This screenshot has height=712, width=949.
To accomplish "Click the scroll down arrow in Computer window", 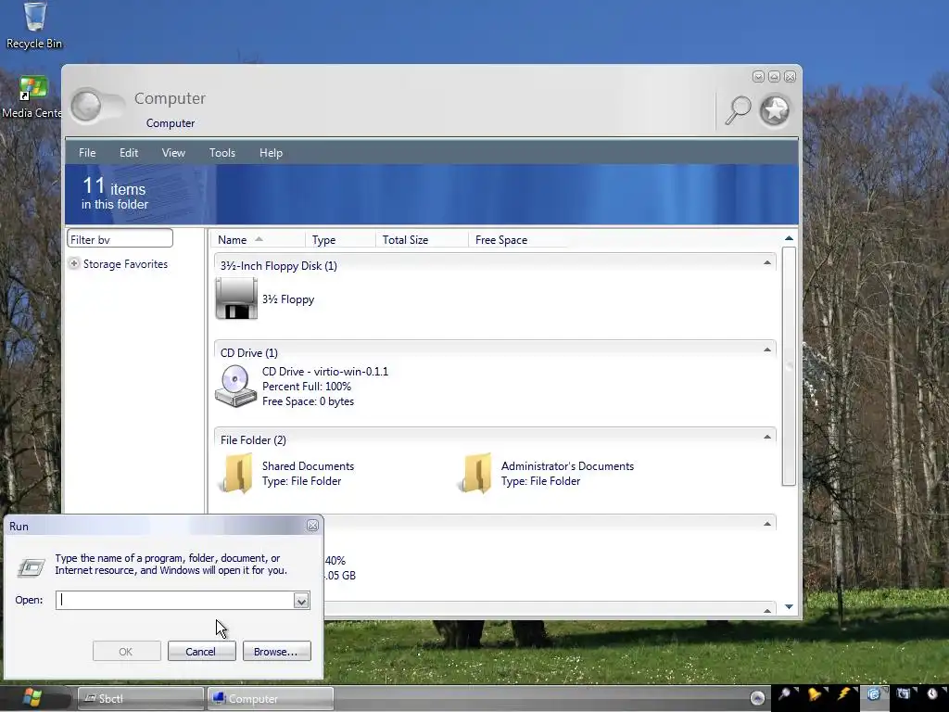I will (789, 606).
